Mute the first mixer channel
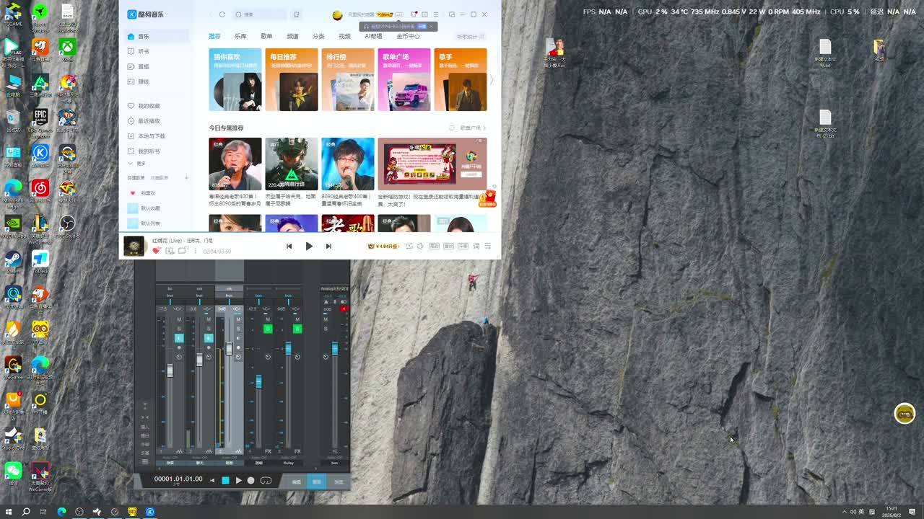This screenshot has height=519, width=924. tap(179, 319)
